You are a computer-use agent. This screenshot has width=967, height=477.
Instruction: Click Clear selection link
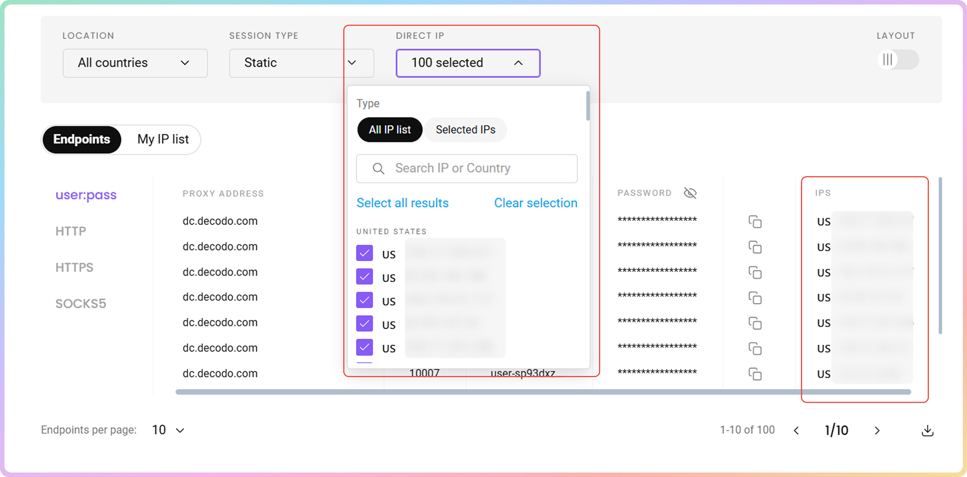535,203
